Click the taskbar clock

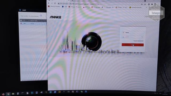tap(165, 94)
